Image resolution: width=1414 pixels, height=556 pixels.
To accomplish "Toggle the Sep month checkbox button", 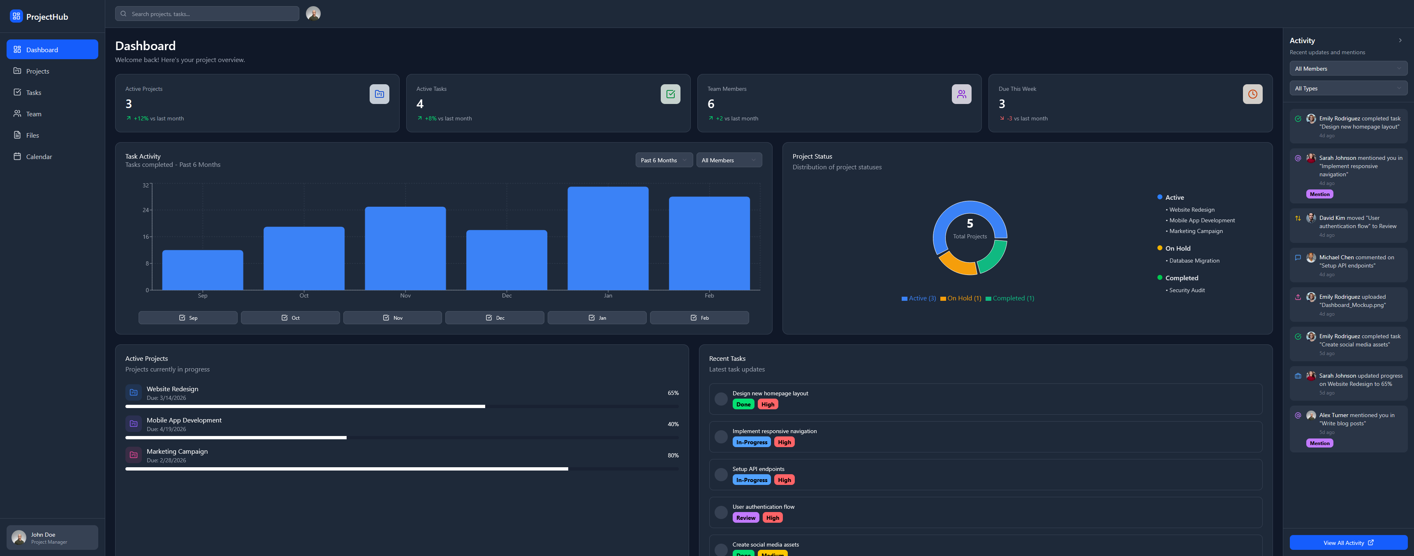I will (x=188, y=318).
